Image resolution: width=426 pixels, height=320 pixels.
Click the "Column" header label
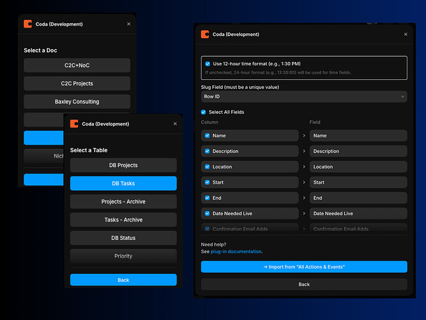tap(209, 122)
